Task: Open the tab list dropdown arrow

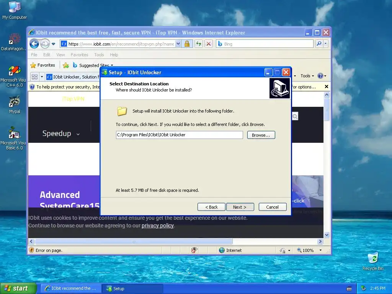Action: (x=42, y=77)
